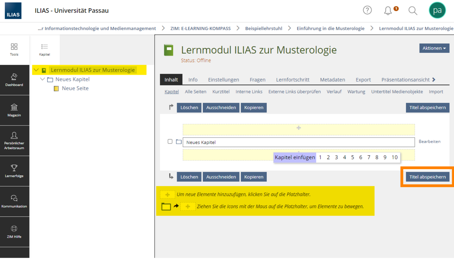This screenshot has height=261, width=454.
Task: Open Beispiellehrstuhl breadcrumb
Action: tap(264, 28)
